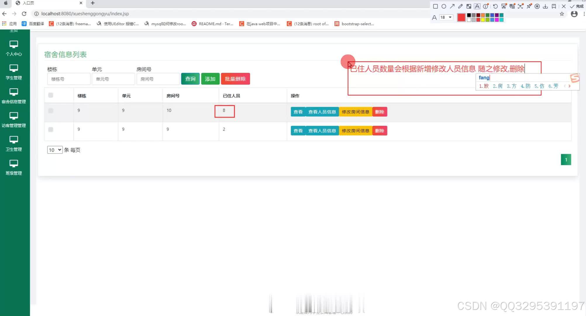Pick the orange color swatch
This screenshot has width=586, height=316.
(483, 15)
